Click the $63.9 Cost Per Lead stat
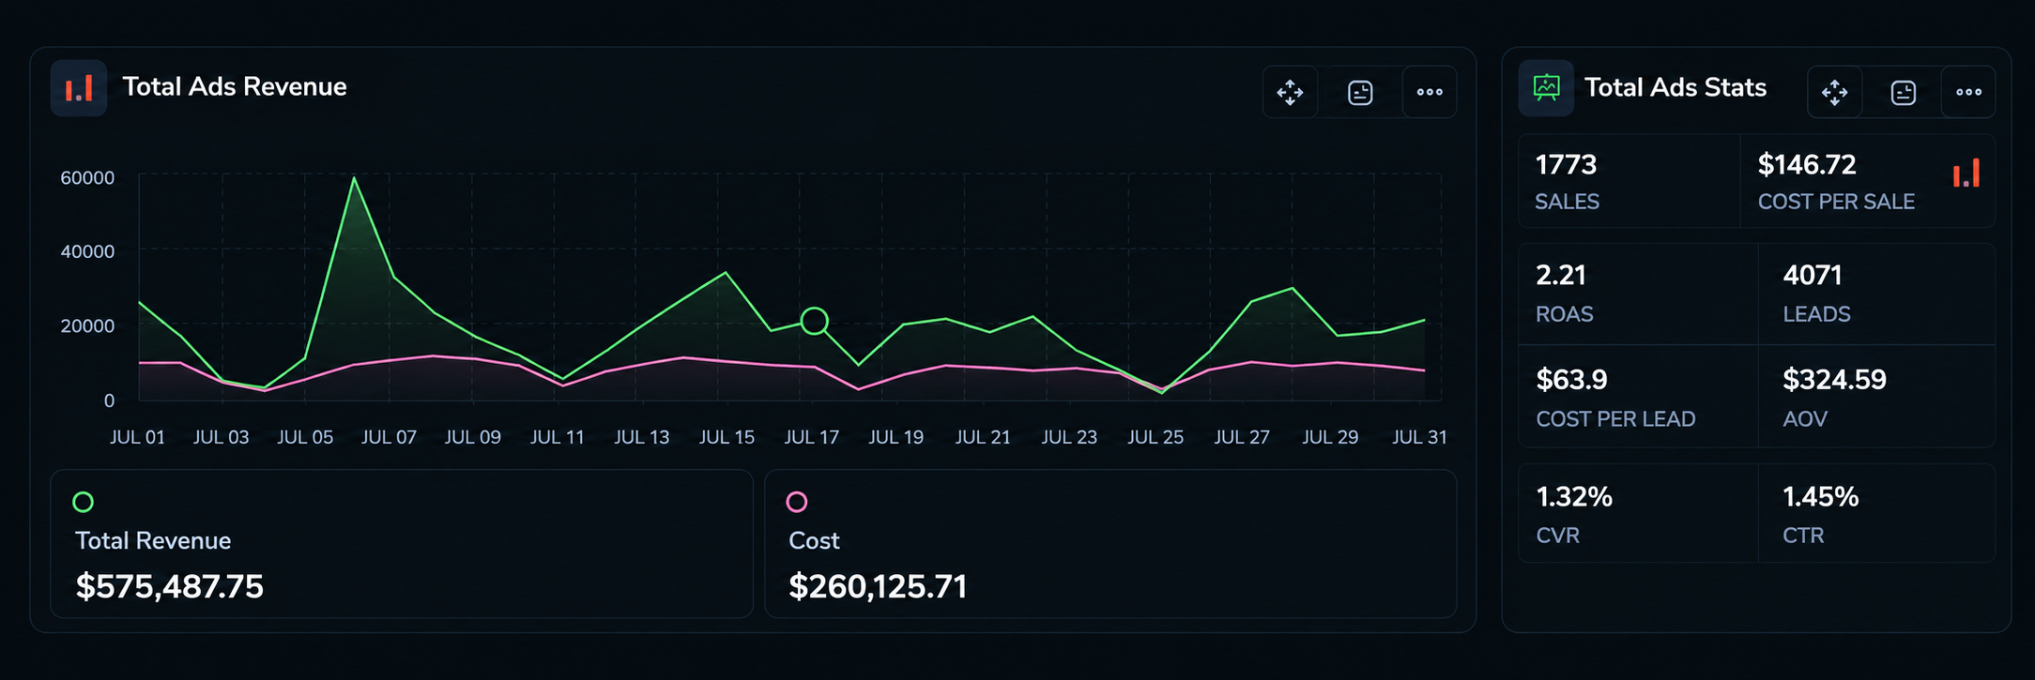Viewport: 2035px width, 680px height. [x=1638, y=397]
